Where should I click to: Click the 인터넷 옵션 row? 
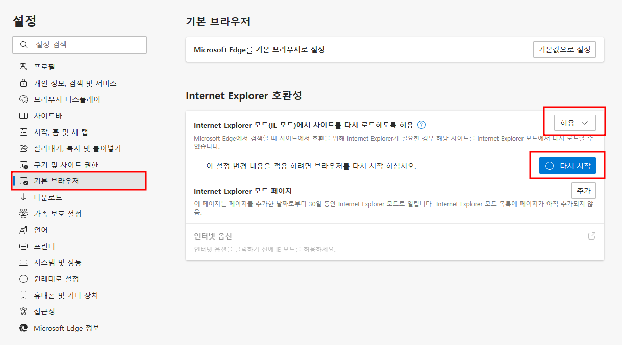tap(395, 242)
